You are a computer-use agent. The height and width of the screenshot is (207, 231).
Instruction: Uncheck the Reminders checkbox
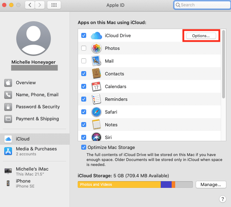(x=84, y=99)
